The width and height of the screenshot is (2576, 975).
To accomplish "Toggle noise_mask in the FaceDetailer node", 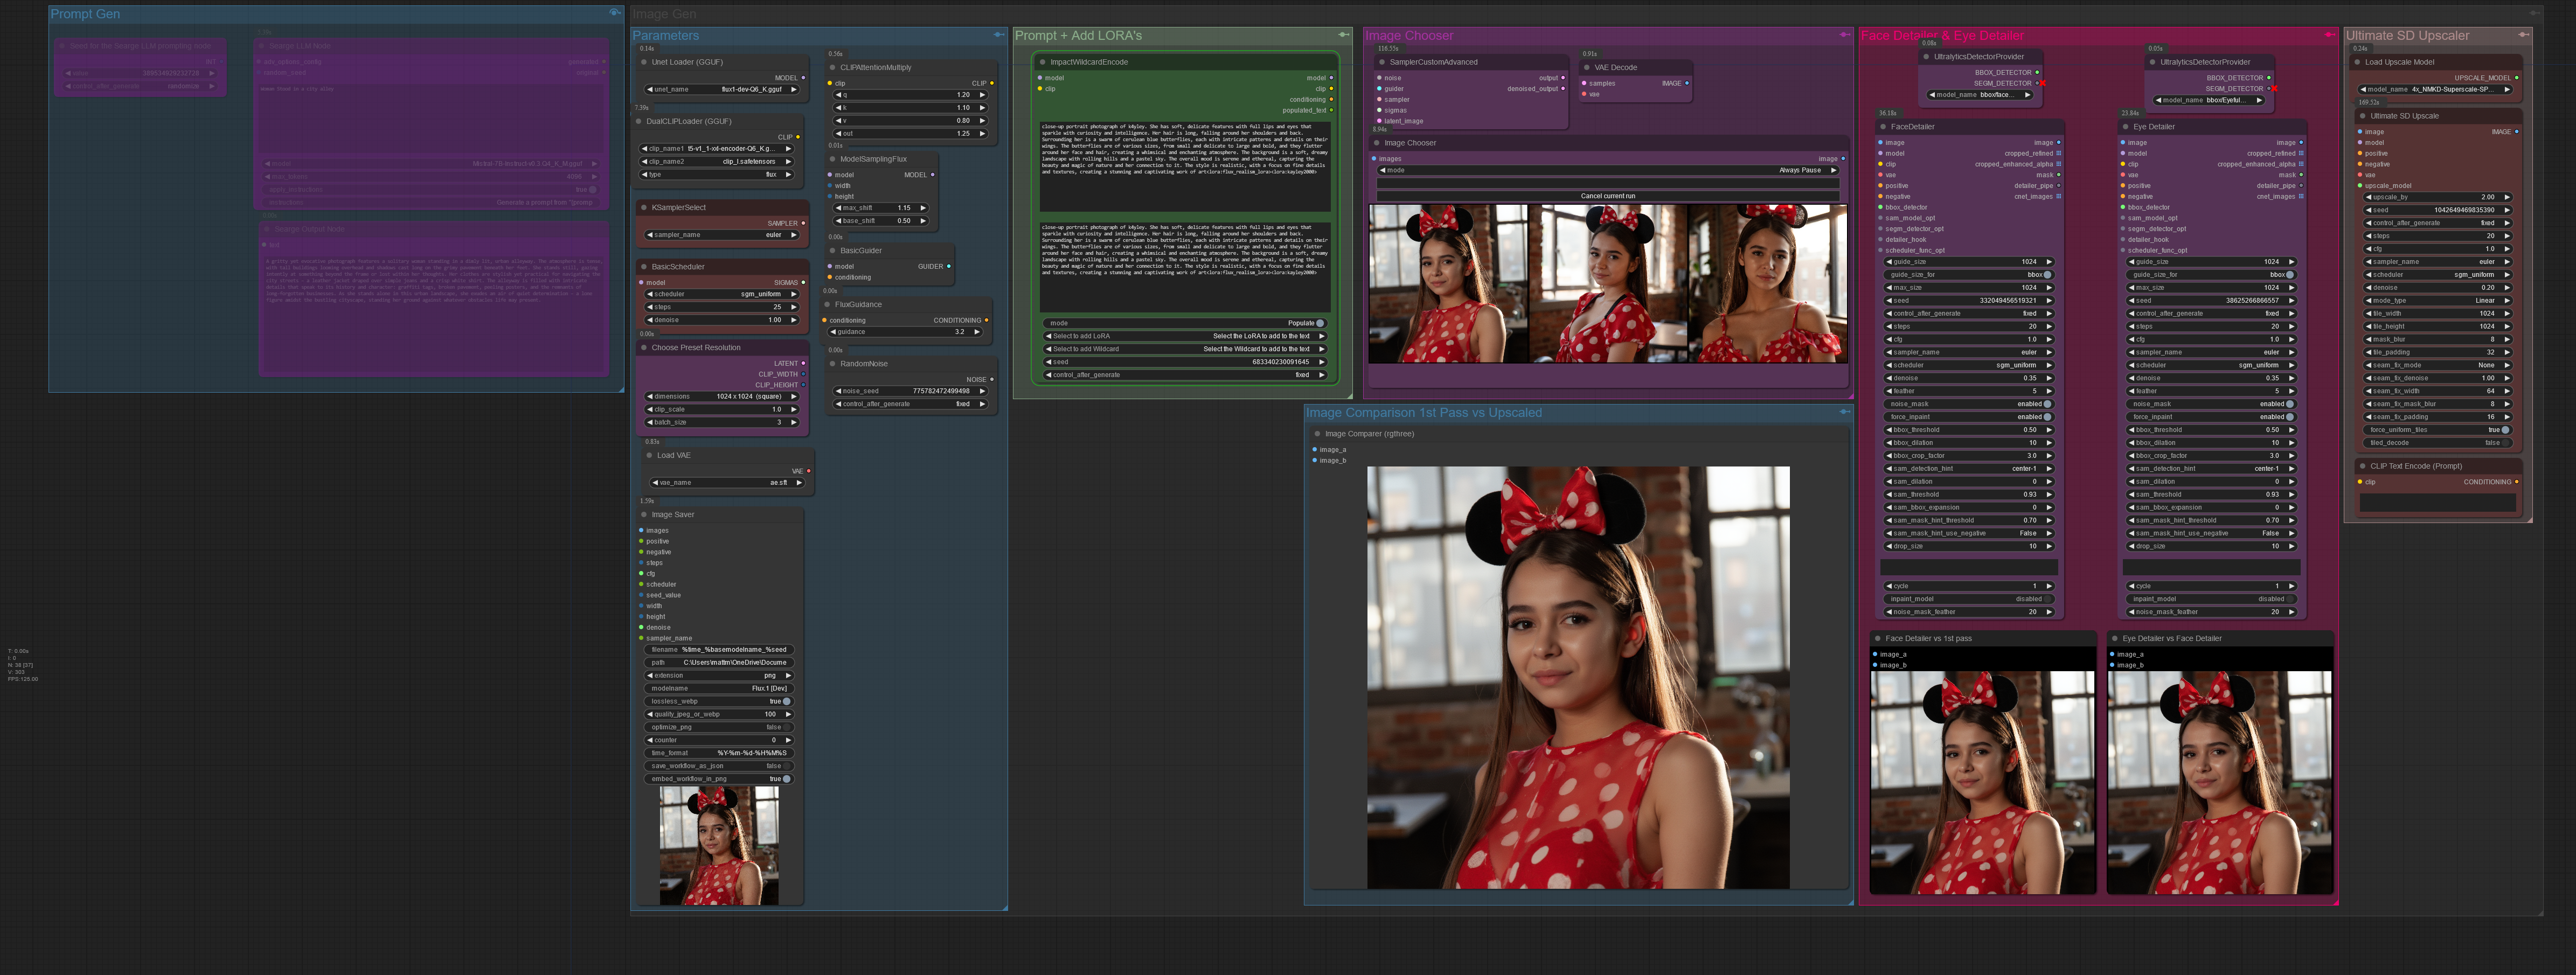I will [x=2047, y=404].
